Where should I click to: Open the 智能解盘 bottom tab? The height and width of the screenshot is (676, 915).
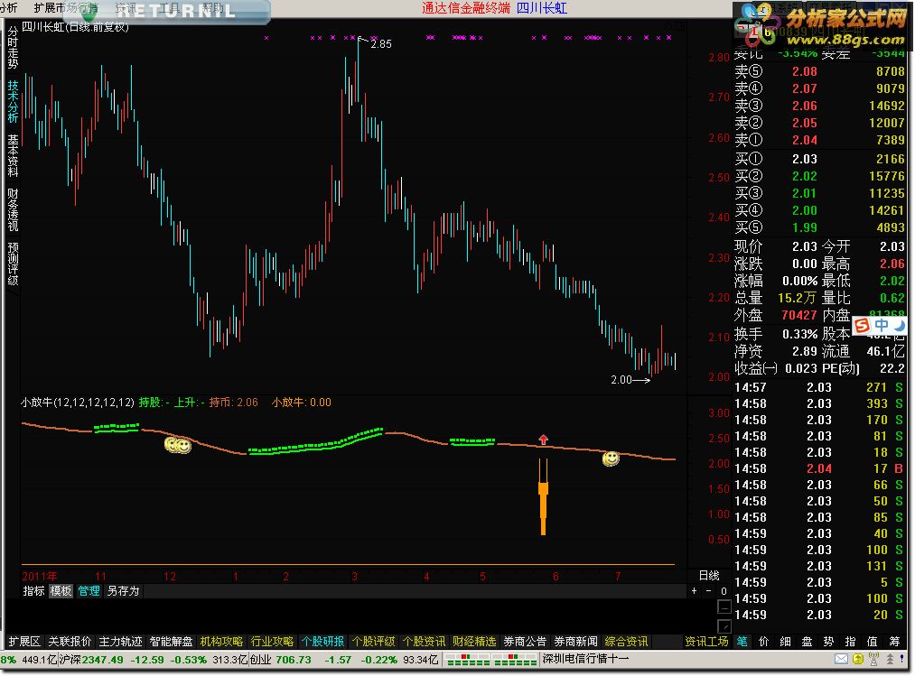pos(171,642)
